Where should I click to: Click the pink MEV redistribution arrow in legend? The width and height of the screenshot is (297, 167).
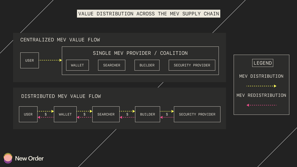(x=261, y=105)
